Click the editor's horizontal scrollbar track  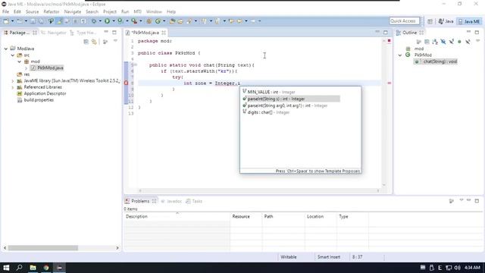click(x=259, y=190)
